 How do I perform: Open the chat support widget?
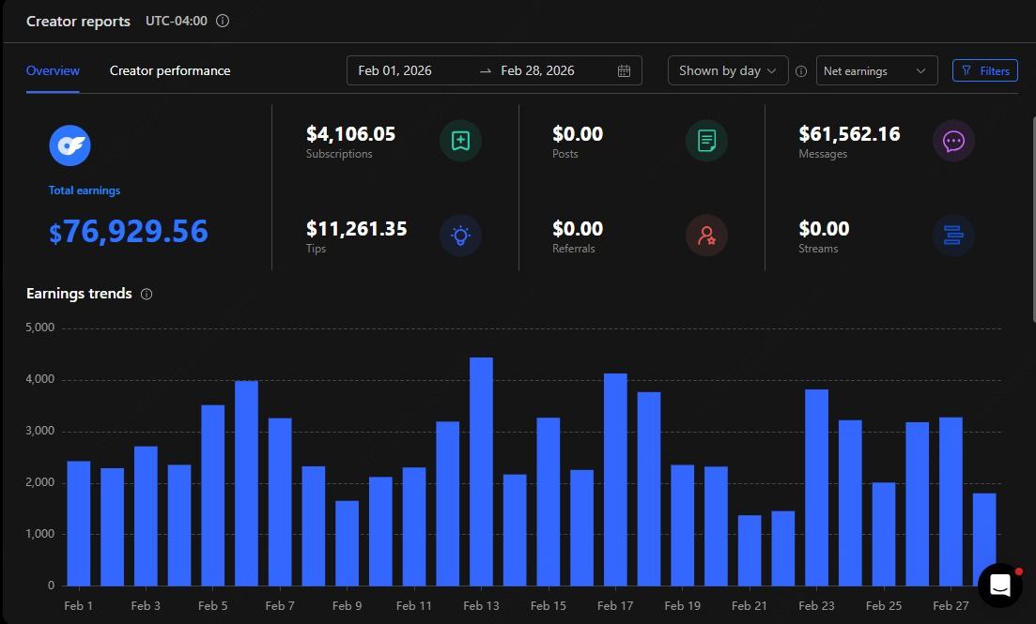[999, 586]
